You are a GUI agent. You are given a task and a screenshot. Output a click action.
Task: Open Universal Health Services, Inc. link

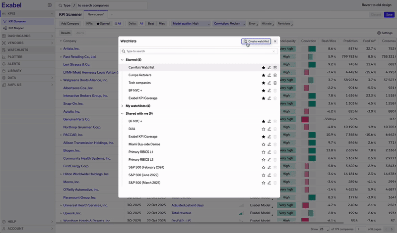tap(85, 205)
